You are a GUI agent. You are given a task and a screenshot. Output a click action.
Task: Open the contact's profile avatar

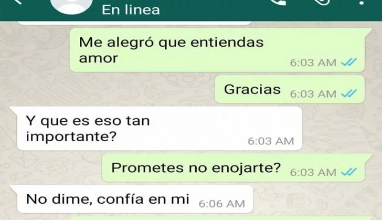click(71, 7)
